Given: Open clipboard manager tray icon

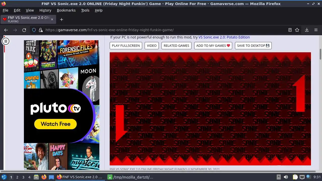Looking at the screenshot, I should pos(295,177).
